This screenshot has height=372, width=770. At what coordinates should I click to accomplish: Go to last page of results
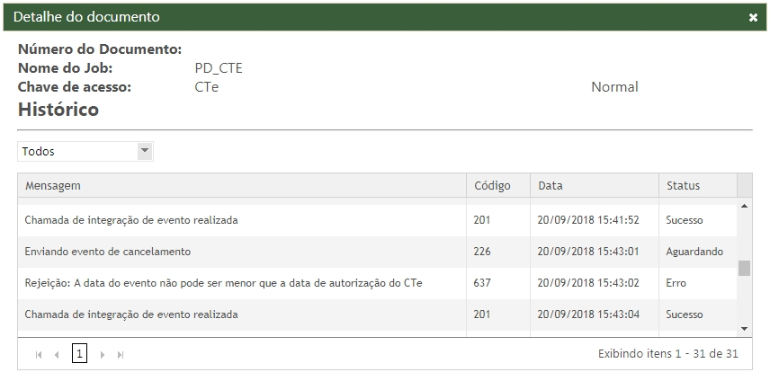click(x=121, y=355)
